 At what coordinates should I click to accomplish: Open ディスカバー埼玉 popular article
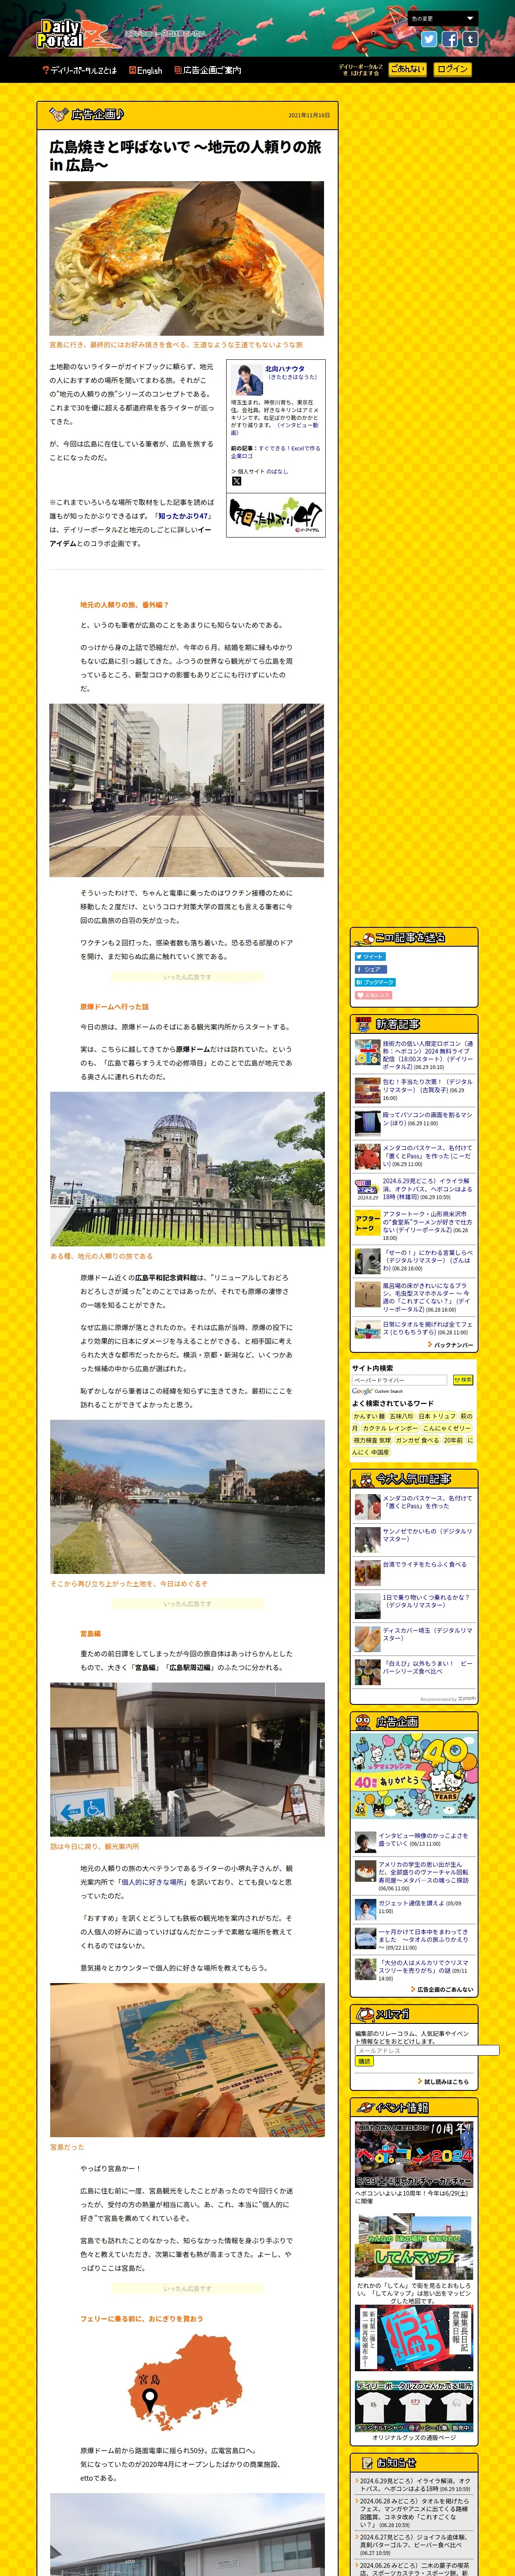point(428,1634)
